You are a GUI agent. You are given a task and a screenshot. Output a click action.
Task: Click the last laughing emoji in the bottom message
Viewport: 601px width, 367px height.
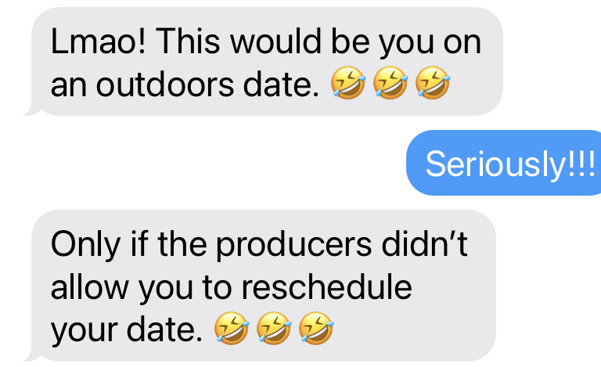point(315,329)
